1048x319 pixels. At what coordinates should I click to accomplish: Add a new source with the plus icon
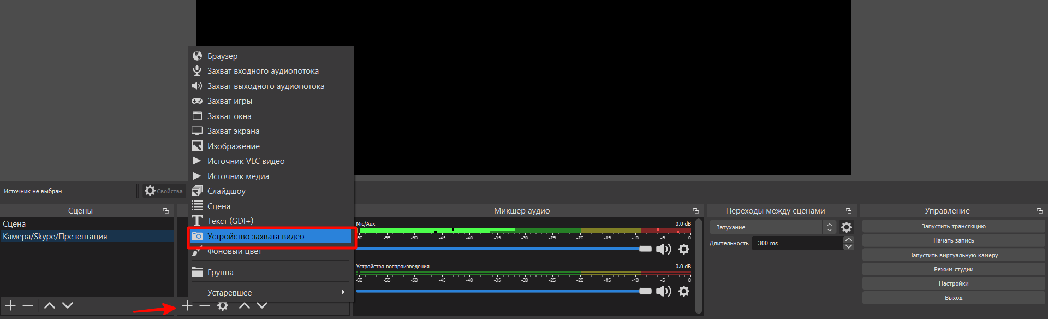(187, 305)
